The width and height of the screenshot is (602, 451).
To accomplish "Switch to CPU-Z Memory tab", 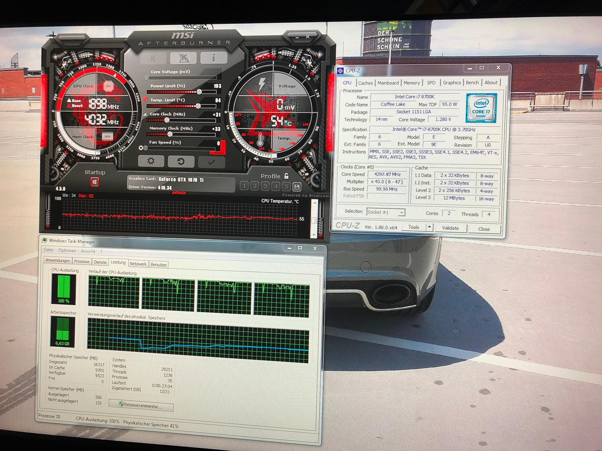I will pyautogui.click(x=412, y=83).
